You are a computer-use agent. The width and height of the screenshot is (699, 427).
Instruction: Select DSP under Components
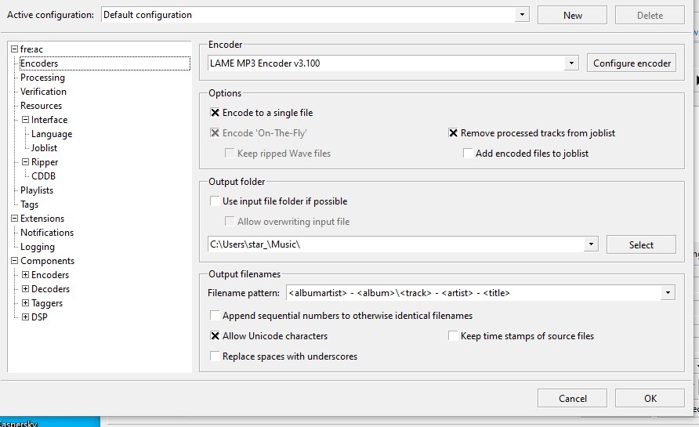pyautogui.click(x=39, y=317)
